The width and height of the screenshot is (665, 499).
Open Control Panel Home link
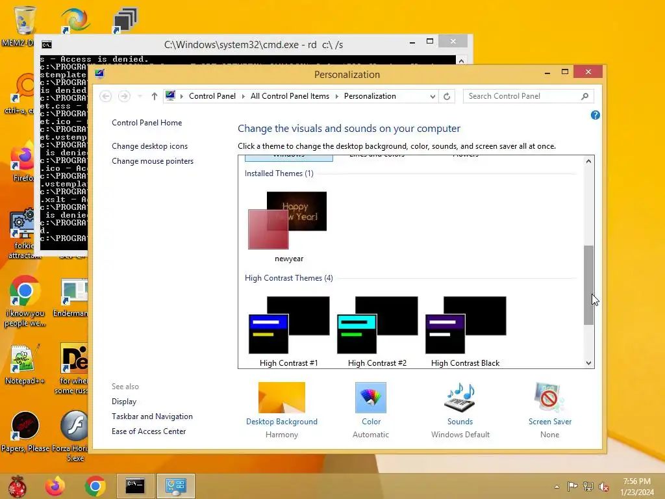click(x=147, y=123)
